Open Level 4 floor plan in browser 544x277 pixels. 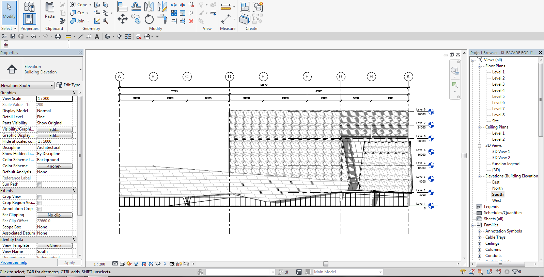click(x=498, y=90)
